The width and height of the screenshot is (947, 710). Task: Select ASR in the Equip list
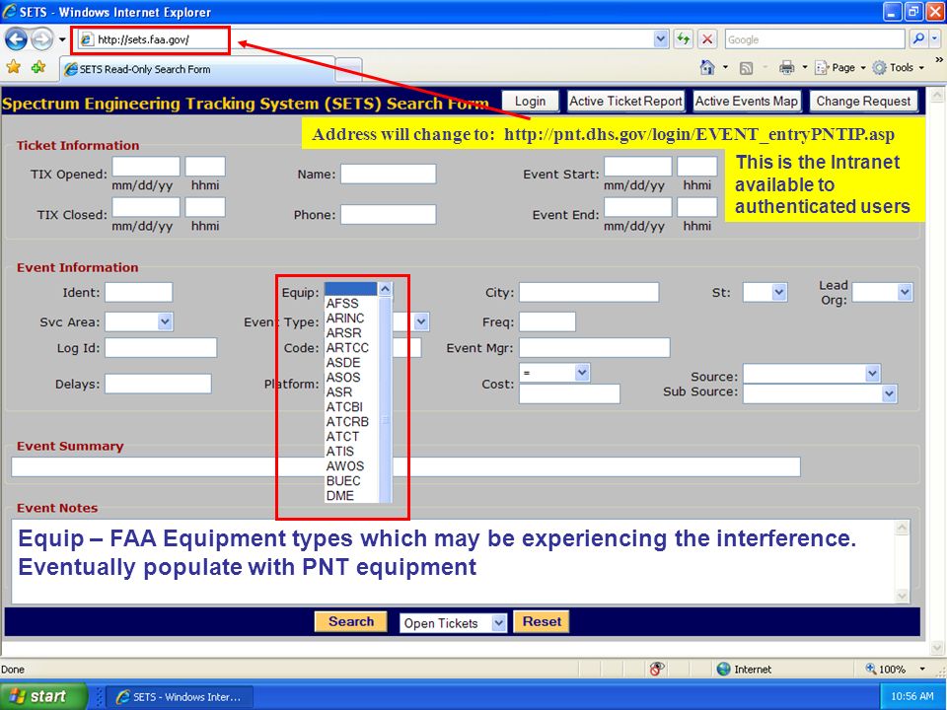click(351, 391)
